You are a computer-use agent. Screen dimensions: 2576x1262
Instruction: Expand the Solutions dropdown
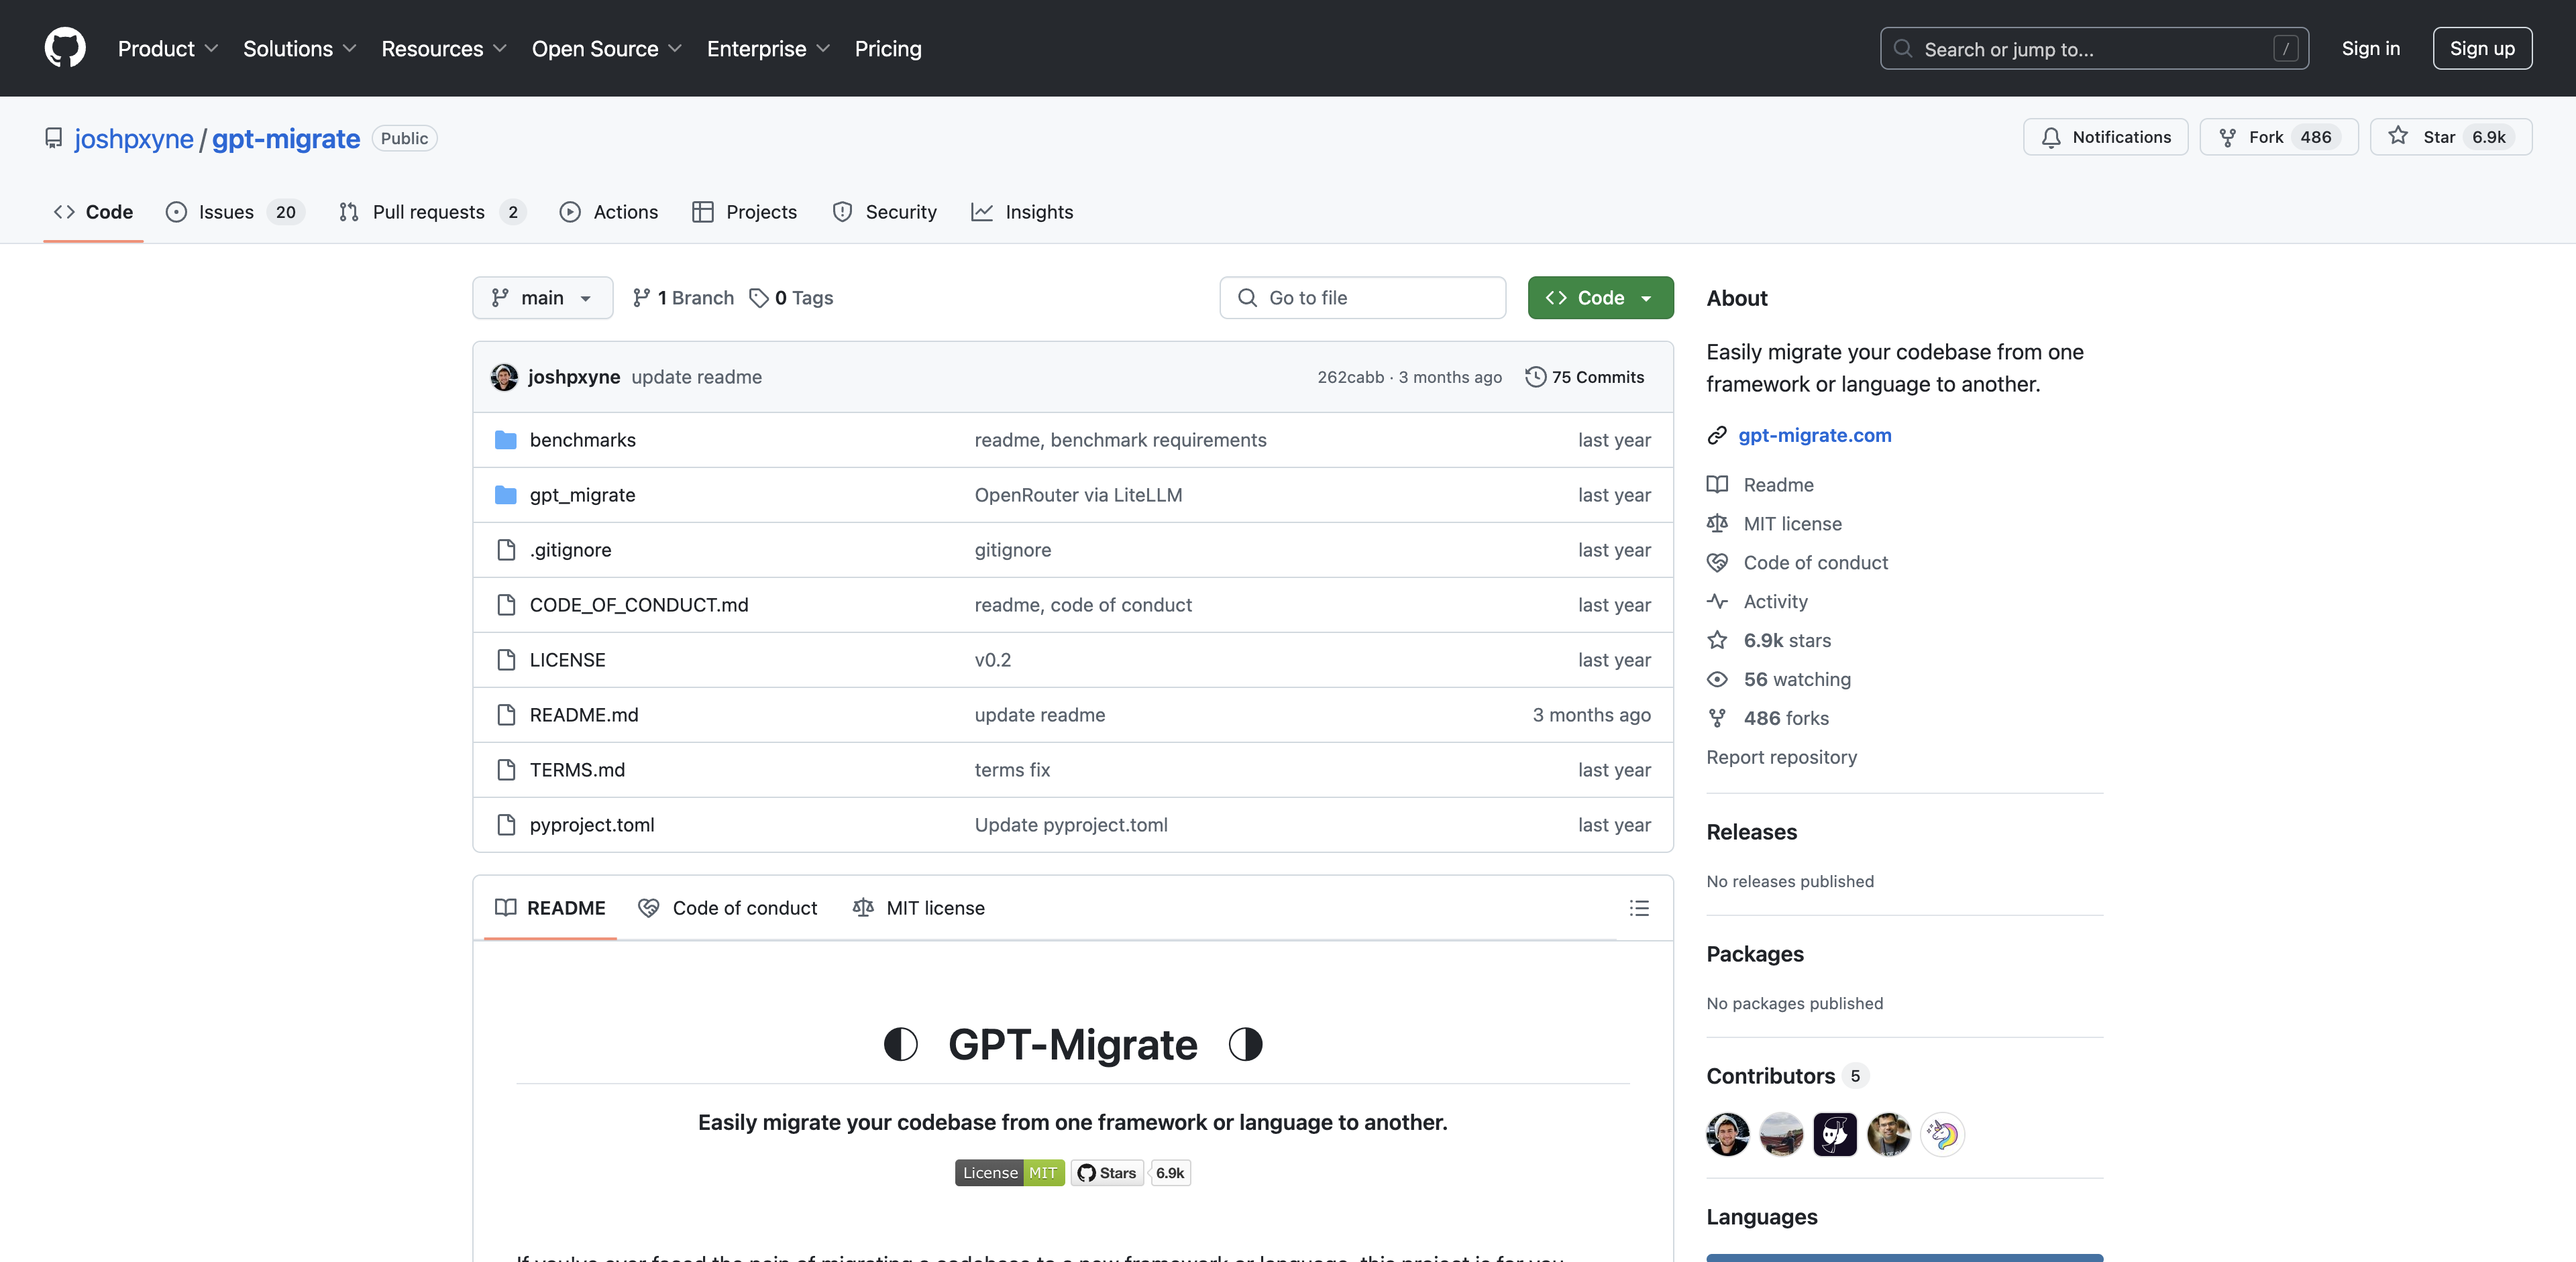click(x=299, y=48)
